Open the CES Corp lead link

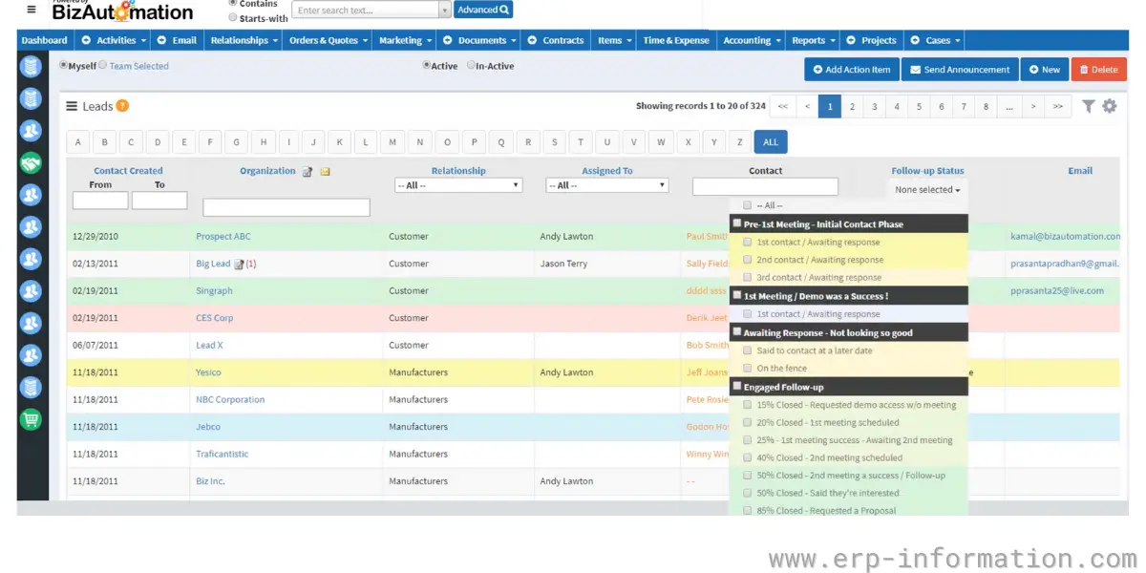tap(215, 318)
